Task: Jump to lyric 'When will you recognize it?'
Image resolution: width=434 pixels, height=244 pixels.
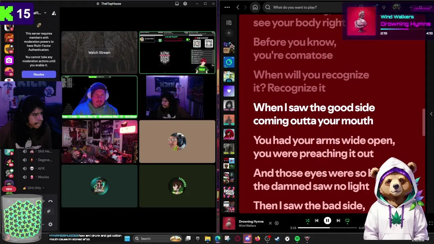Action: 311,81
